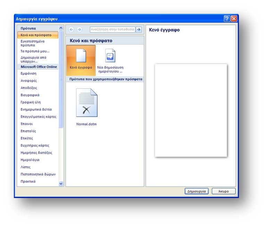
Task: Click the blank document preview page
Action: point(191,110)
